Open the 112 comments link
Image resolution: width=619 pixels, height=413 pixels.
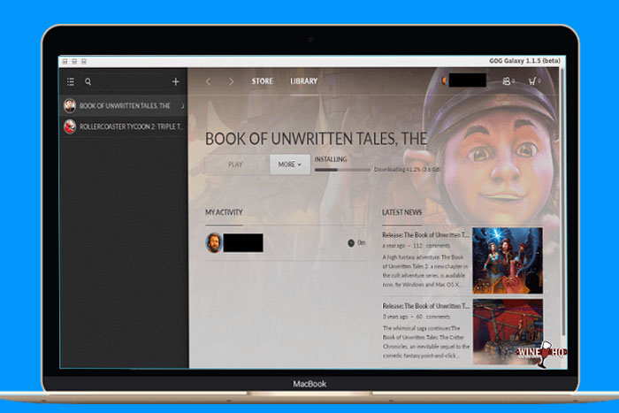[x=432, y=246]
